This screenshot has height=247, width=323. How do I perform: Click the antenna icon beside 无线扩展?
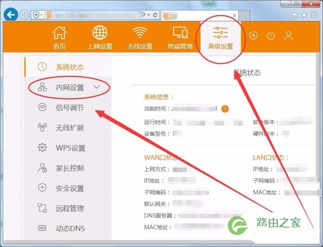click(x=42, y=127)
